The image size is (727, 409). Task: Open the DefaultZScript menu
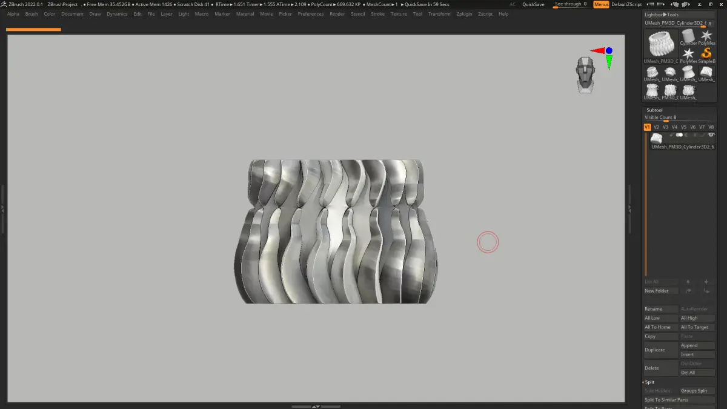tap(626, 4)
